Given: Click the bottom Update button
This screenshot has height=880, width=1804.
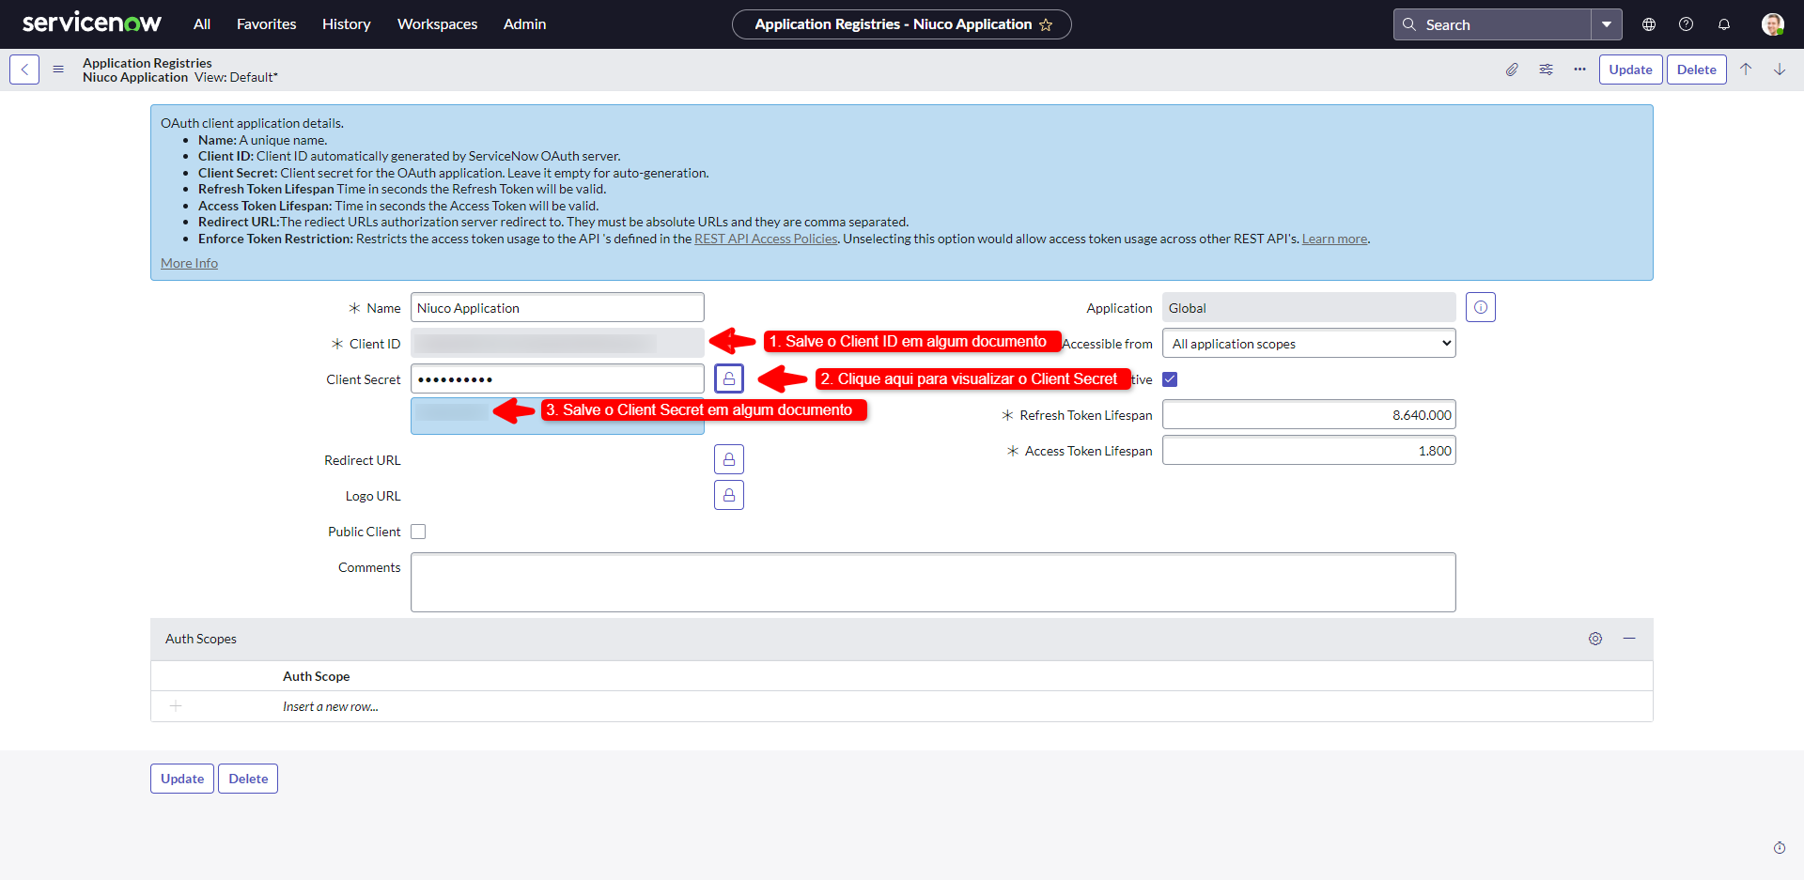Looking at the screenshot, I should click(x=182, y=779).
